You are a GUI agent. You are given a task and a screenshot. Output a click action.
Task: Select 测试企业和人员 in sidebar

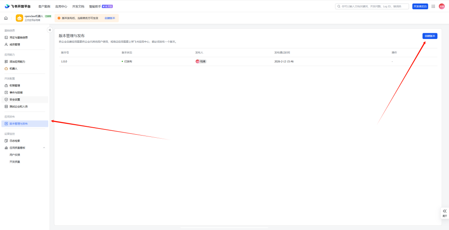coord(25,107)
